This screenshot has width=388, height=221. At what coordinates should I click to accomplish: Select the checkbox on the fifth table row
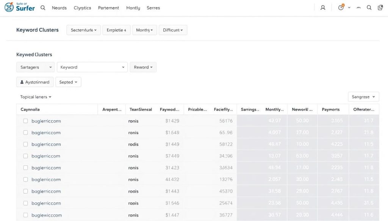point(25,167)
